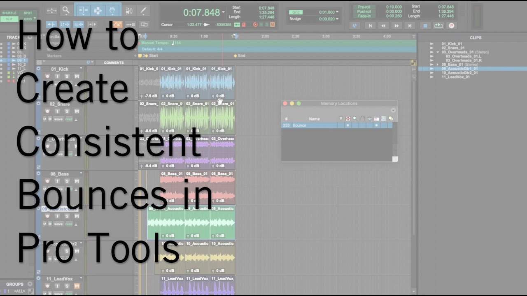This screenshot has width=527, height=296.
Task: Select 02_Snare_01 in Clips list
Action: coord(453,48)
